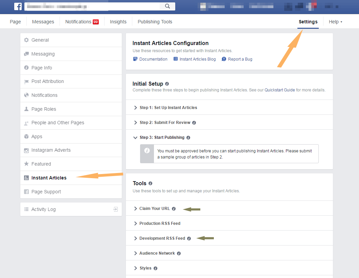
Task: Click the Post Attribution flag icon
Action: [x=26, y=82]
